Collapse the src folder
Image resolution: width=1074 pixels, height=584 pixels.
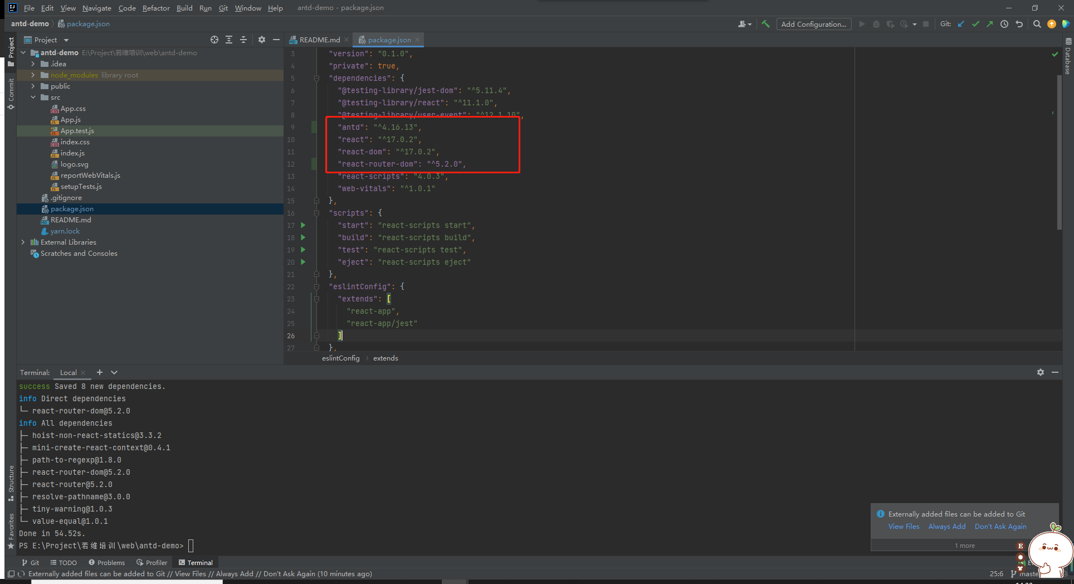[x=33, y=97]
